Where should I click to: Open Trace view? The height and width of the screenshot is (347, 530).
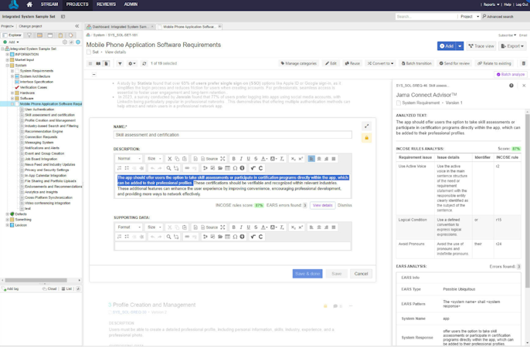pyautogui.click(x=481, y=46)
